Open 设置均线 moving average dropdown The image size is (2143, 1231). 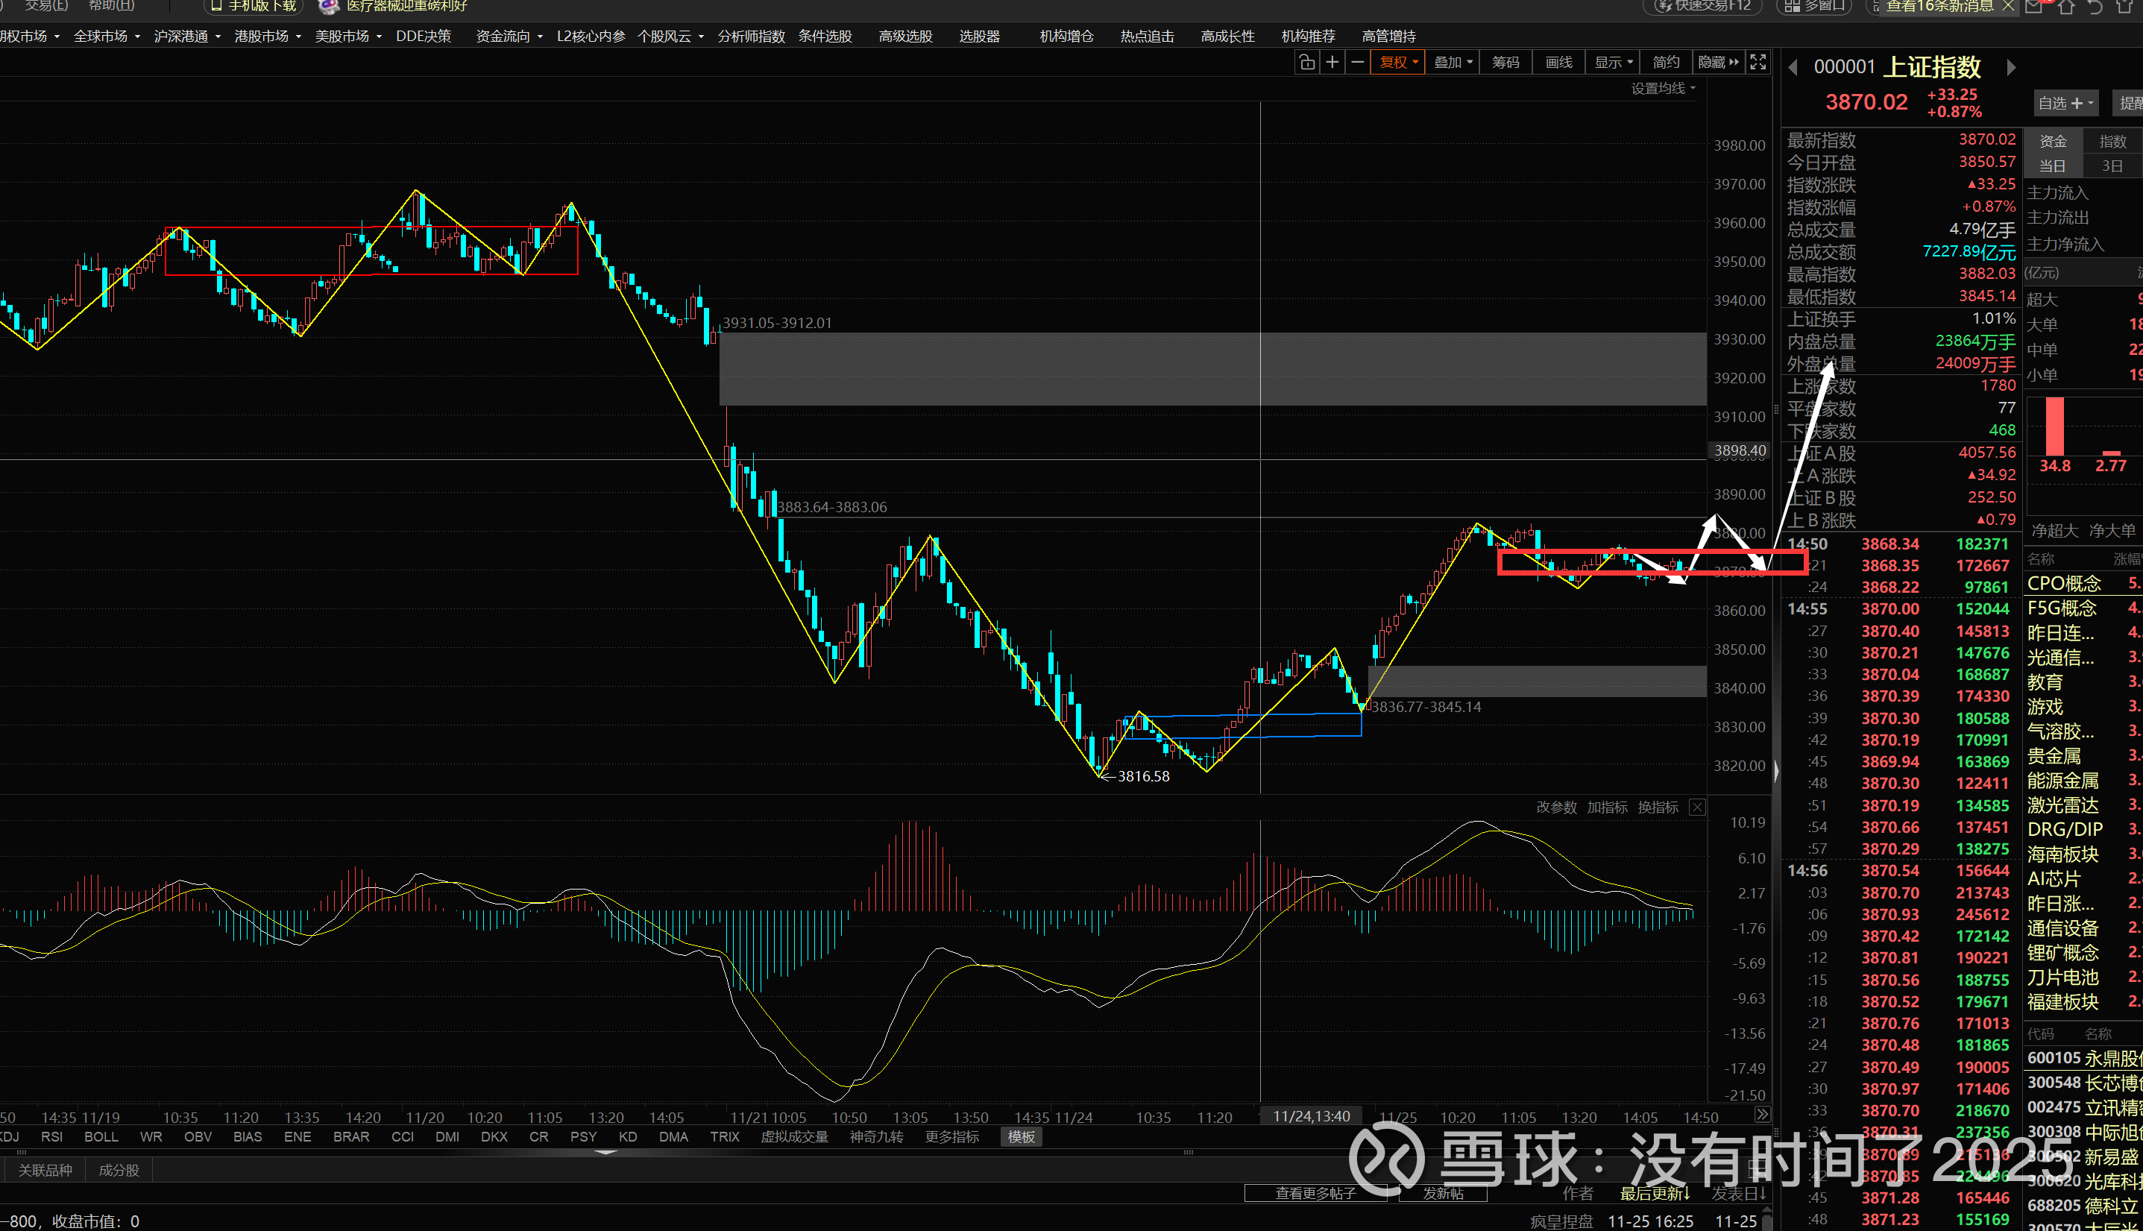pyautogui.click(x=1662, y=89)
